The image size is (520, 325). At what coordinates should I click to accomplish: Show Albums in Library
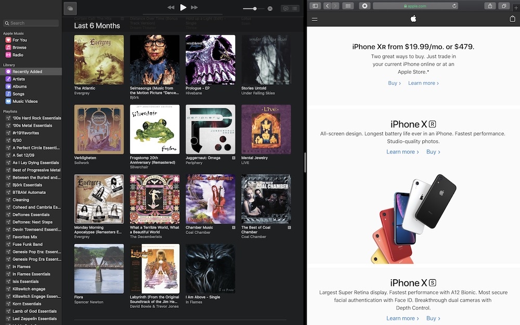coord(31,86)
